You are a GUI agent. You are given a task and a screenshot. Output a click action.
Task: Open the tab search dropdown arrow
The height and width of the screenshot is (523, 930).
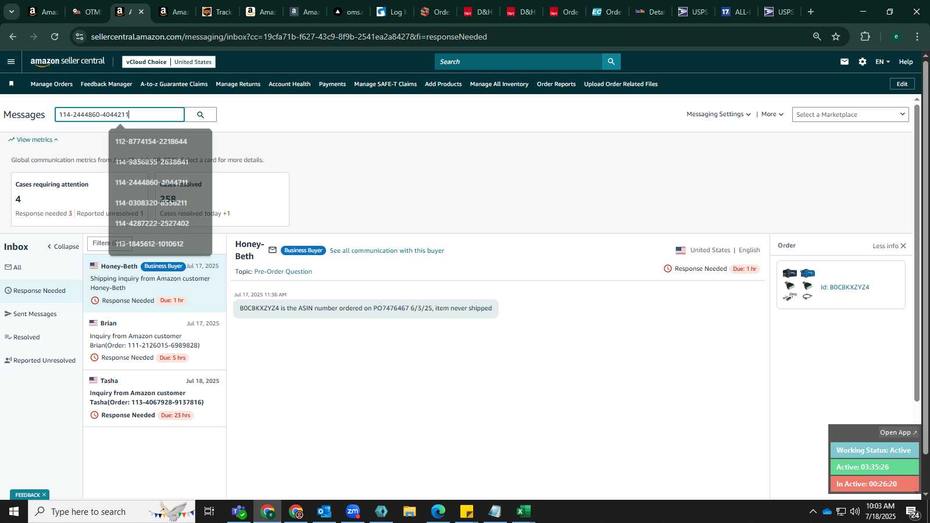[11, 12]
